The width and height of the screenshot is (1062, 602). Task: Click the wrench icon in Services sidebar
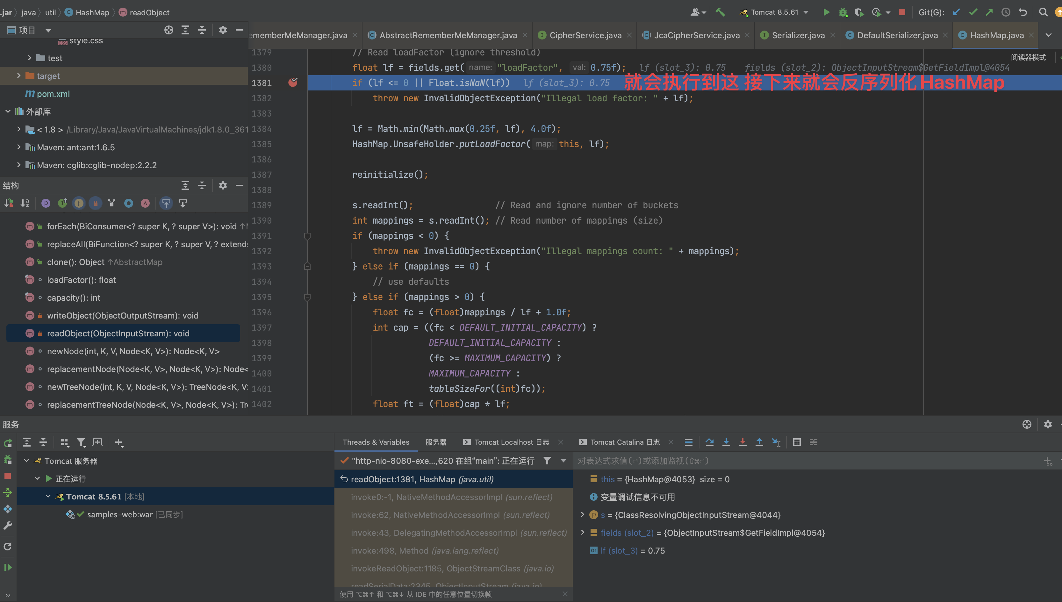pyautogui.click(x=7, y=526)
